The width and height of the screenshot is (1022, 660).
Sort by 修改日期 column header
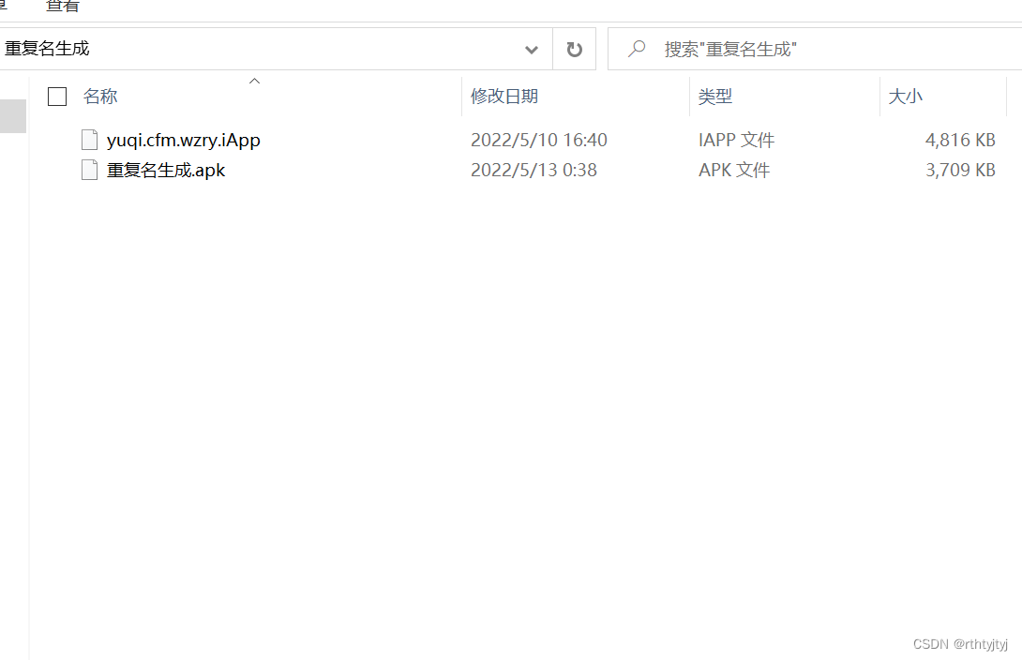[504, 97]
